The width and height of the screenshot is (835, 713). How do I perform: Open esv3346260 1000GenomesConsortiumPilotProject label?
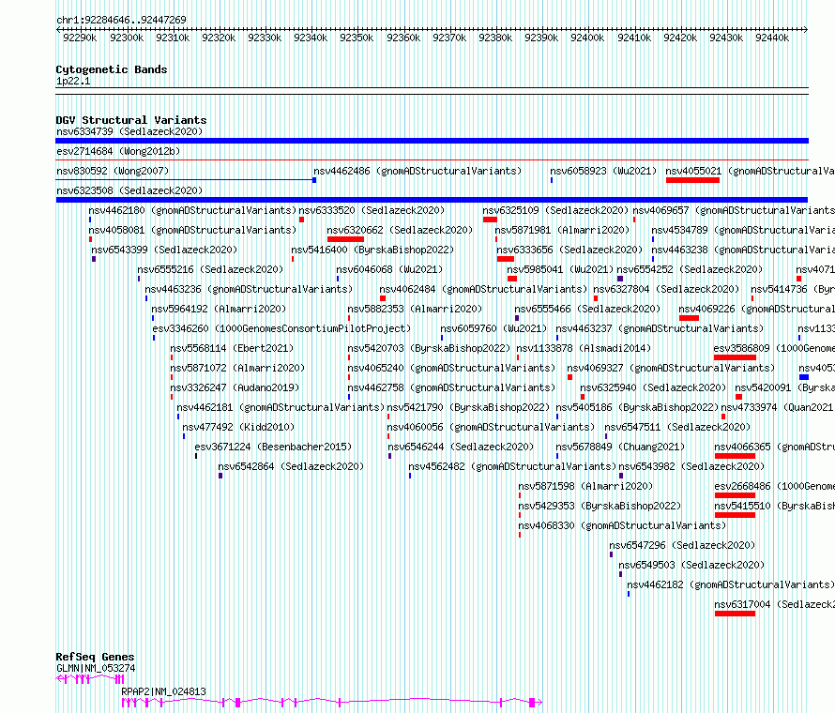coord(281,328)
